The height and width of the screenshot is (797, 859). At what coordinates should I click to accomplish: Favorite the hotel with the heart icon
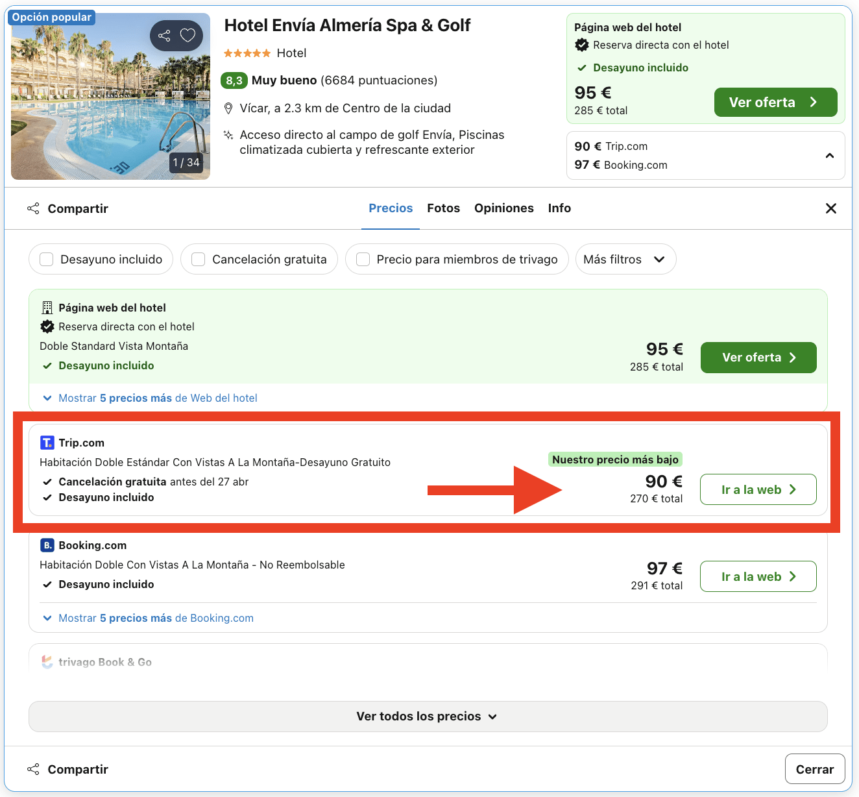188,36
